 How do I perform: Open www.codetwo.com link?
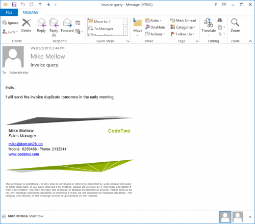(x=23, y=154)
